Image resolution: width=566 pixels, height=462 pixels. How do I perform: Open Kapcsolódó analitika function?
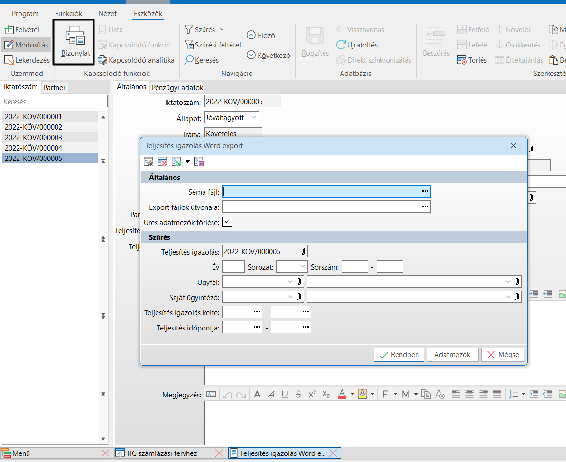tap(136, 60)
